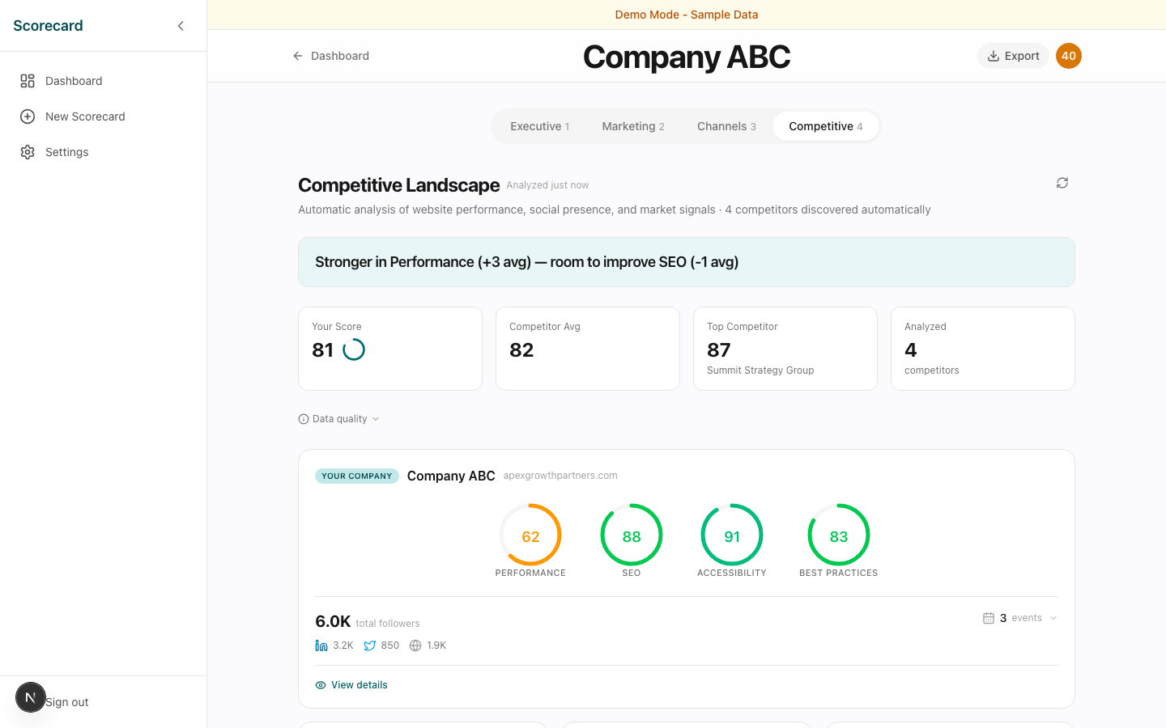1166x728 pixels.
Task: Click the New Scorecard plus icon
Action: (x=28, y=116)
